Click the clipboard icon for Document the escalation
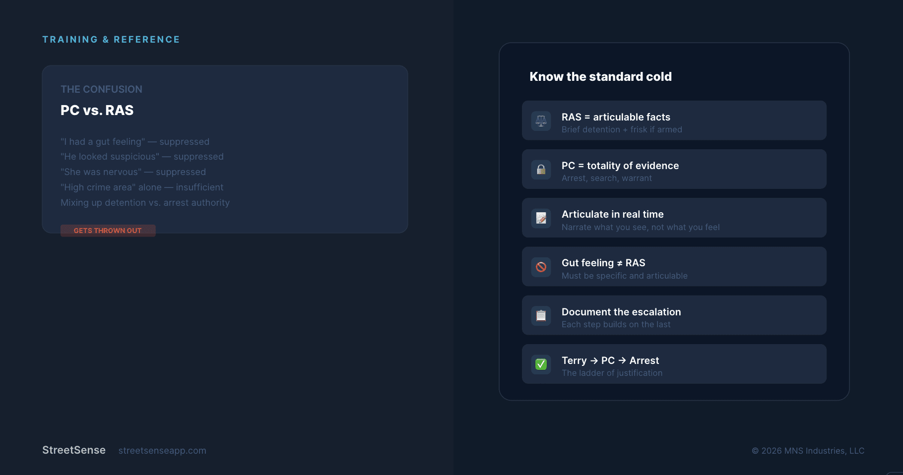The image size is (903, 475). pos(541,315)
